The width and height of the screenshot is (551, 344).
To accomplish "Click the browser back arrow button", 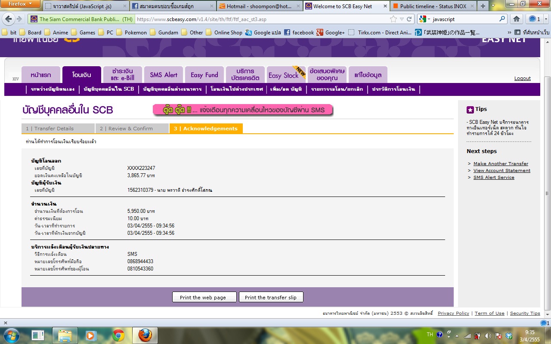I will [9, 19].
